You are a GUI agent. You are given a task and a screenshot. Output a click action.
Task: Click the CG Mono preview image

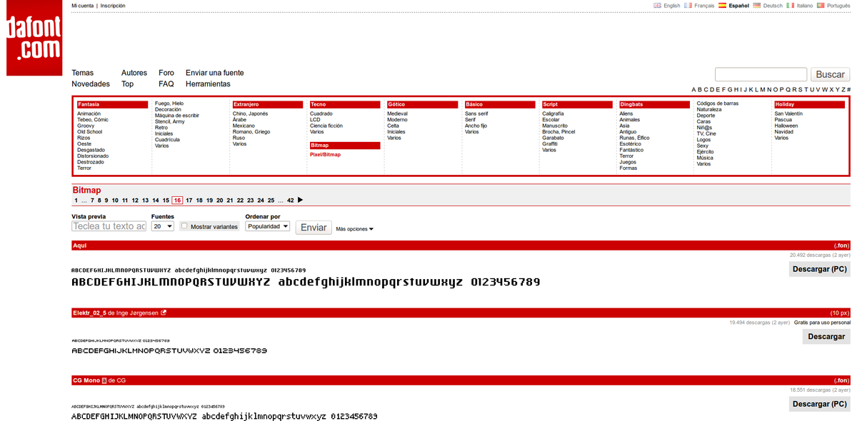coord(224,412)
